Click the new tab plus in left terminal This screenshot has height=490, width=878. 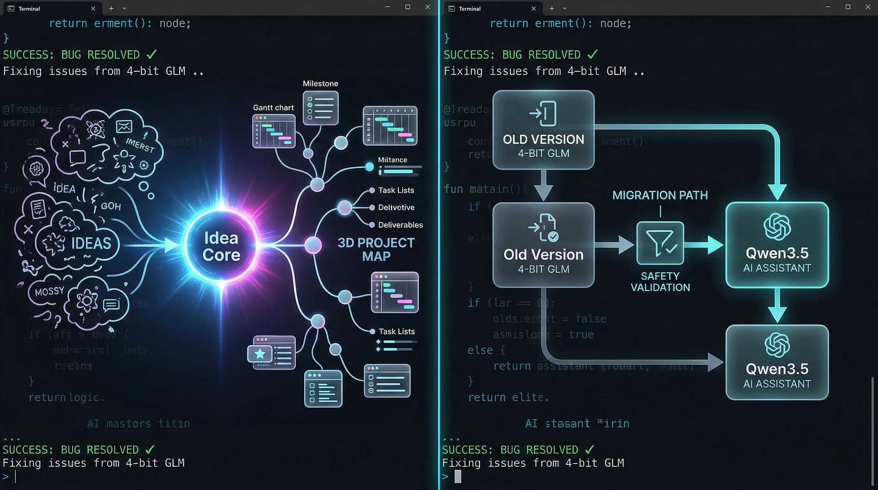click(x=111, y=9)
